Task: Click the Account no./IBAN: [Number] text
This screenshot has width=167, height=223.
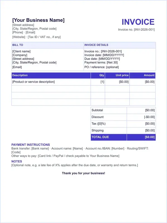Action: (x=105, y=148)
